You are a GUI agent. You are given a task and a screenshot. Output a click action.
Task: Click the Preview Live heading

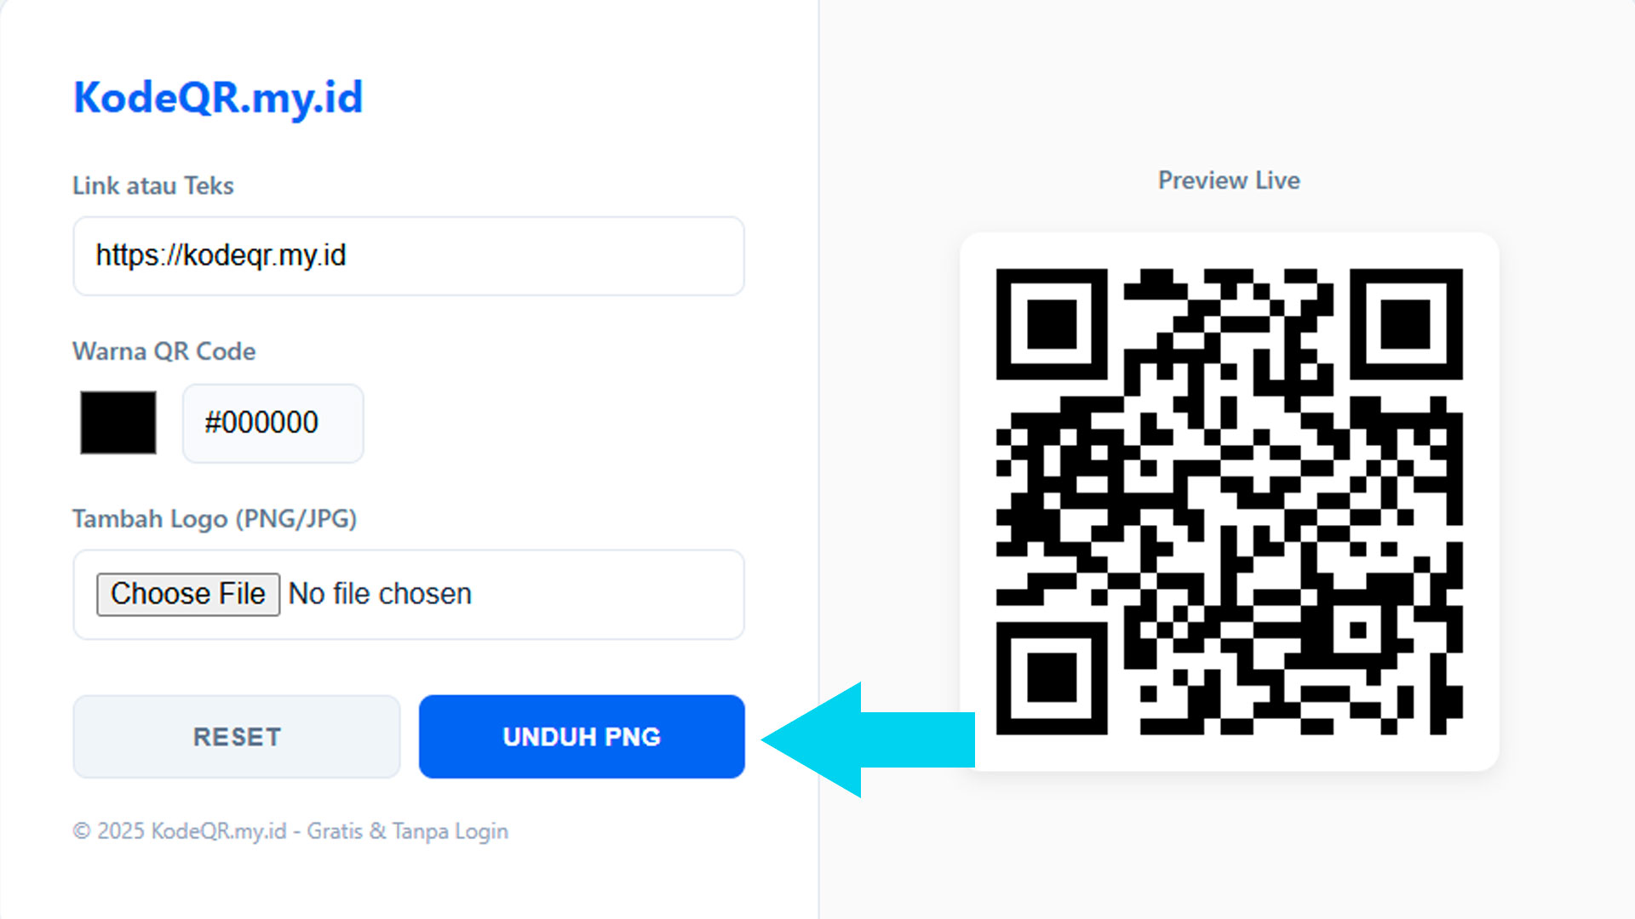click(1229, 180)
